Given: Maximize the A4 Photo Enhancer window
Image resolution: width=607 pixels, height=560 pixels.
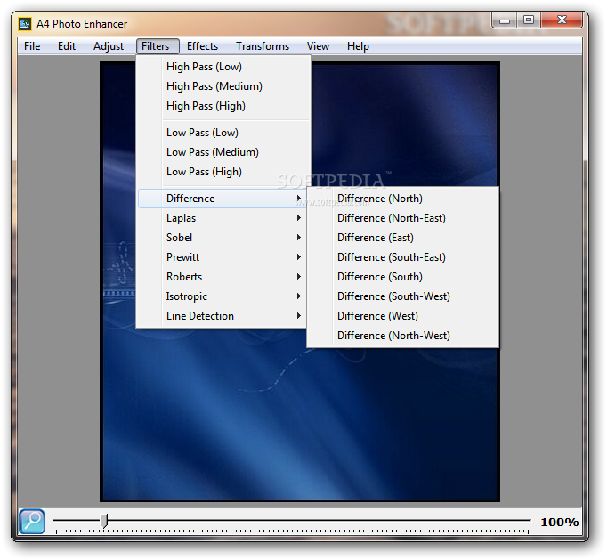Looking at the screenshot, I should [x=529, y=20].
